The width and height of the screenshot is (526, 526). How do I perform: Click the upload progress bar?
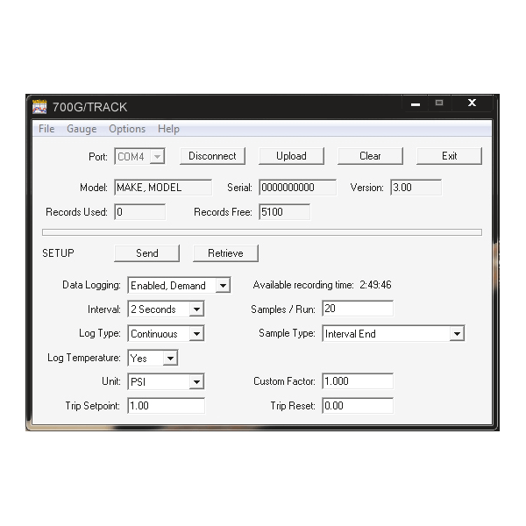click(x=262, y=232)
